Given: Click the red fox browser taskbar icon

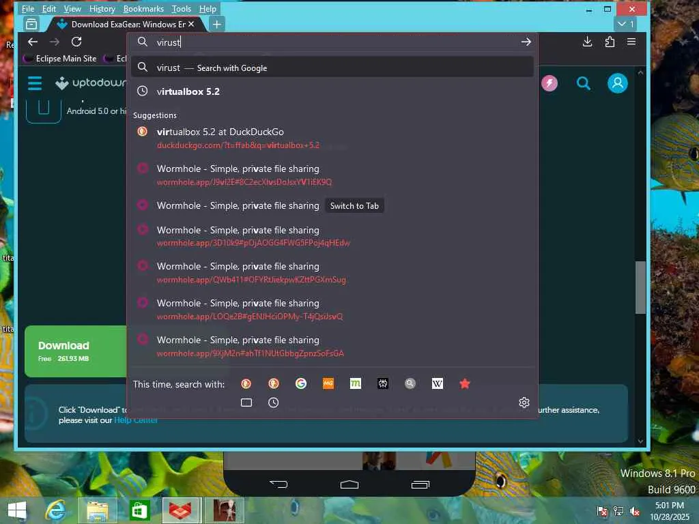Looking at the screenshot, I should tap(180, 510).
